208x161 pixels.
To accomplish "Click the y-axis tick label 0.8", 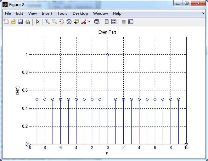I will [x=25, y=72].
